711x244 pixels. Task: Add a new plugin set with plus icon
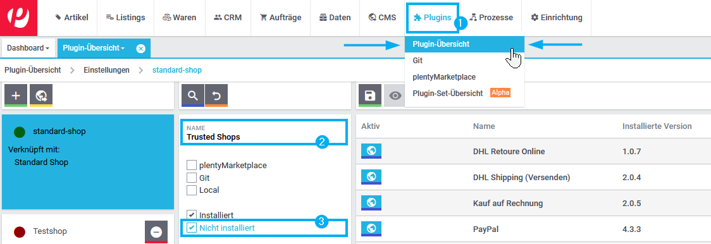[16, 95]
